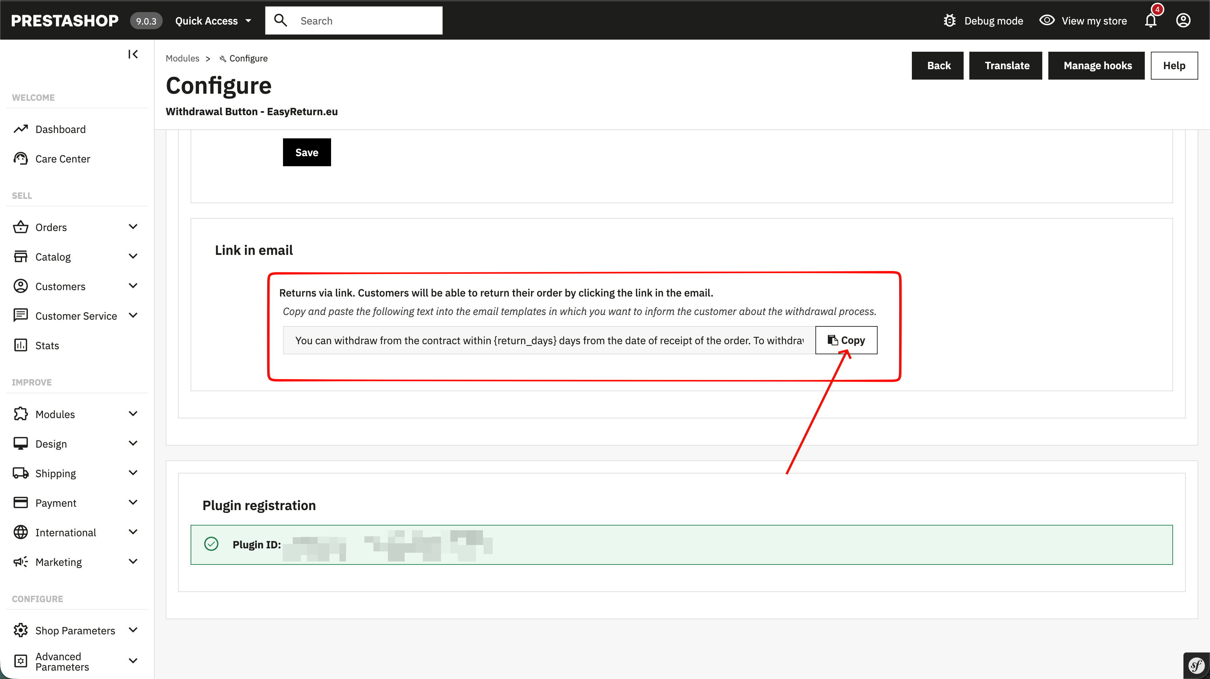Click the Modules breadcrumb link

[182, 58]
